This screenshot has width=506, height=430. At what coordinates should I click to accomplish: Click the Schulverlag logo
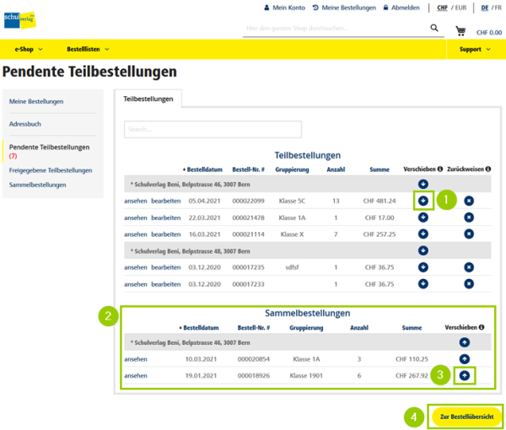coord(19,19)
